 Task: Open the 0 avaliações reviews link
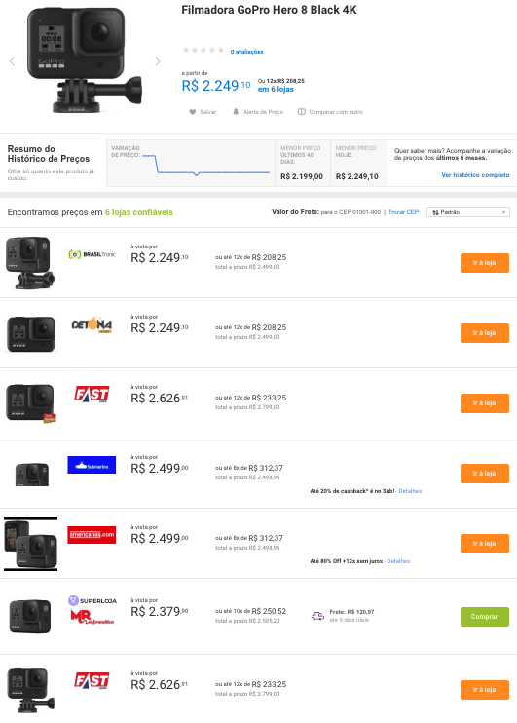[x=246, y=52]
